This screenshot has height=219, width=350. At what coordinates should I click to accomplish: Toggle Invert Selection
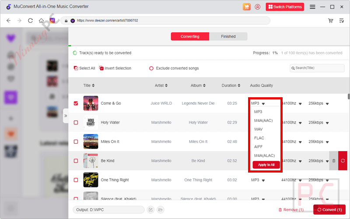(x=115, y=68)
